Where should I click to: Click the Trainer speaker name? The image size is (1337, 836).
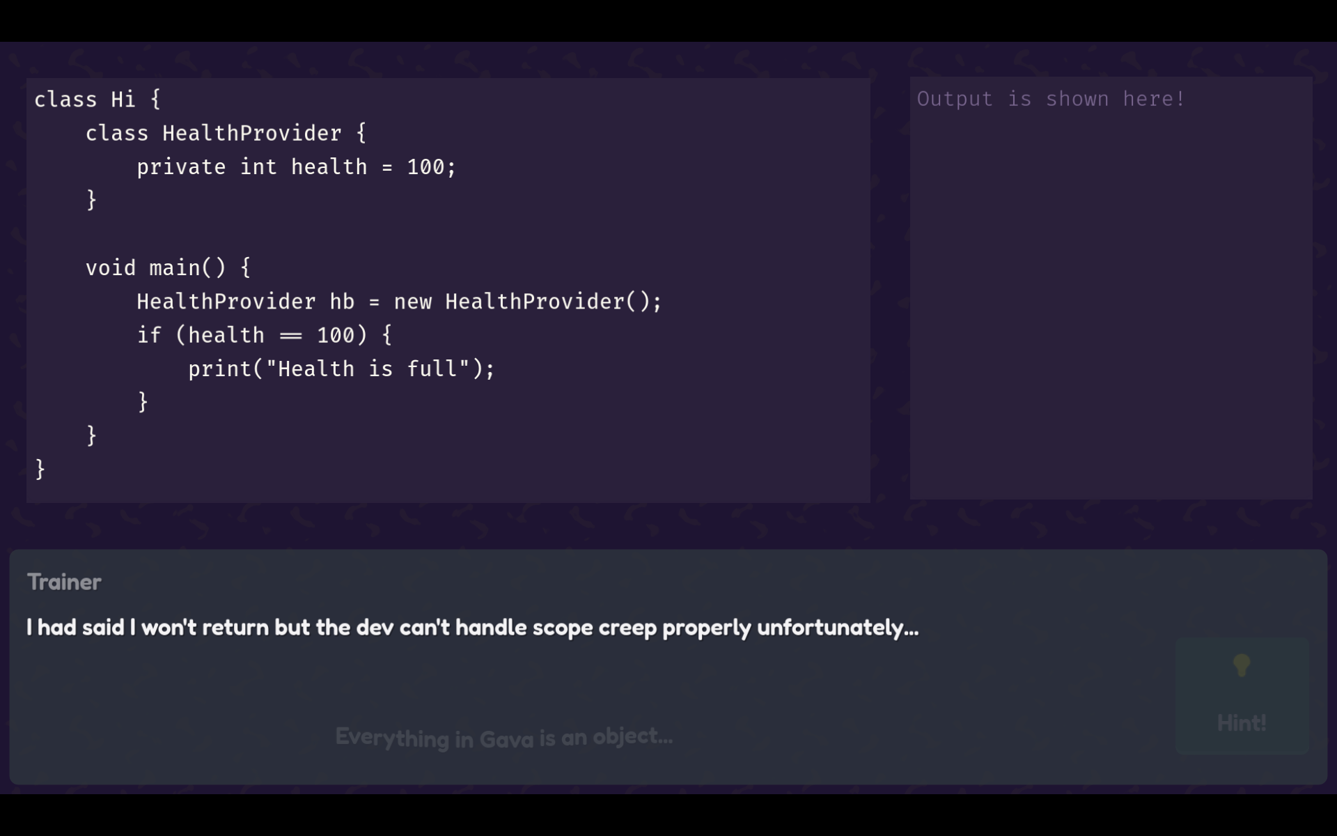click(64, 582)
